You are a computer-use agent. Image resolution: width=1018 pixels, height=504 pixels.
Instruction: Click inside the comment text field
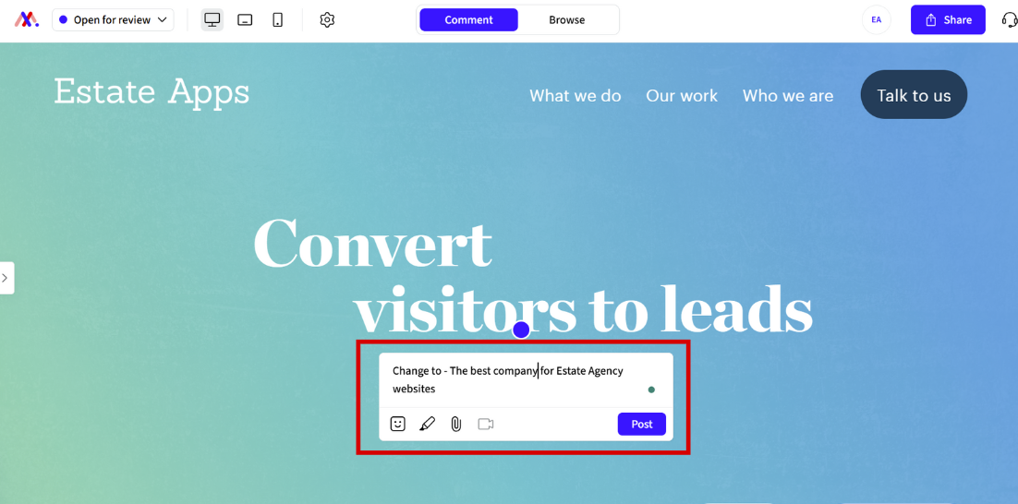pyautogui.click(x=526, y=380)
